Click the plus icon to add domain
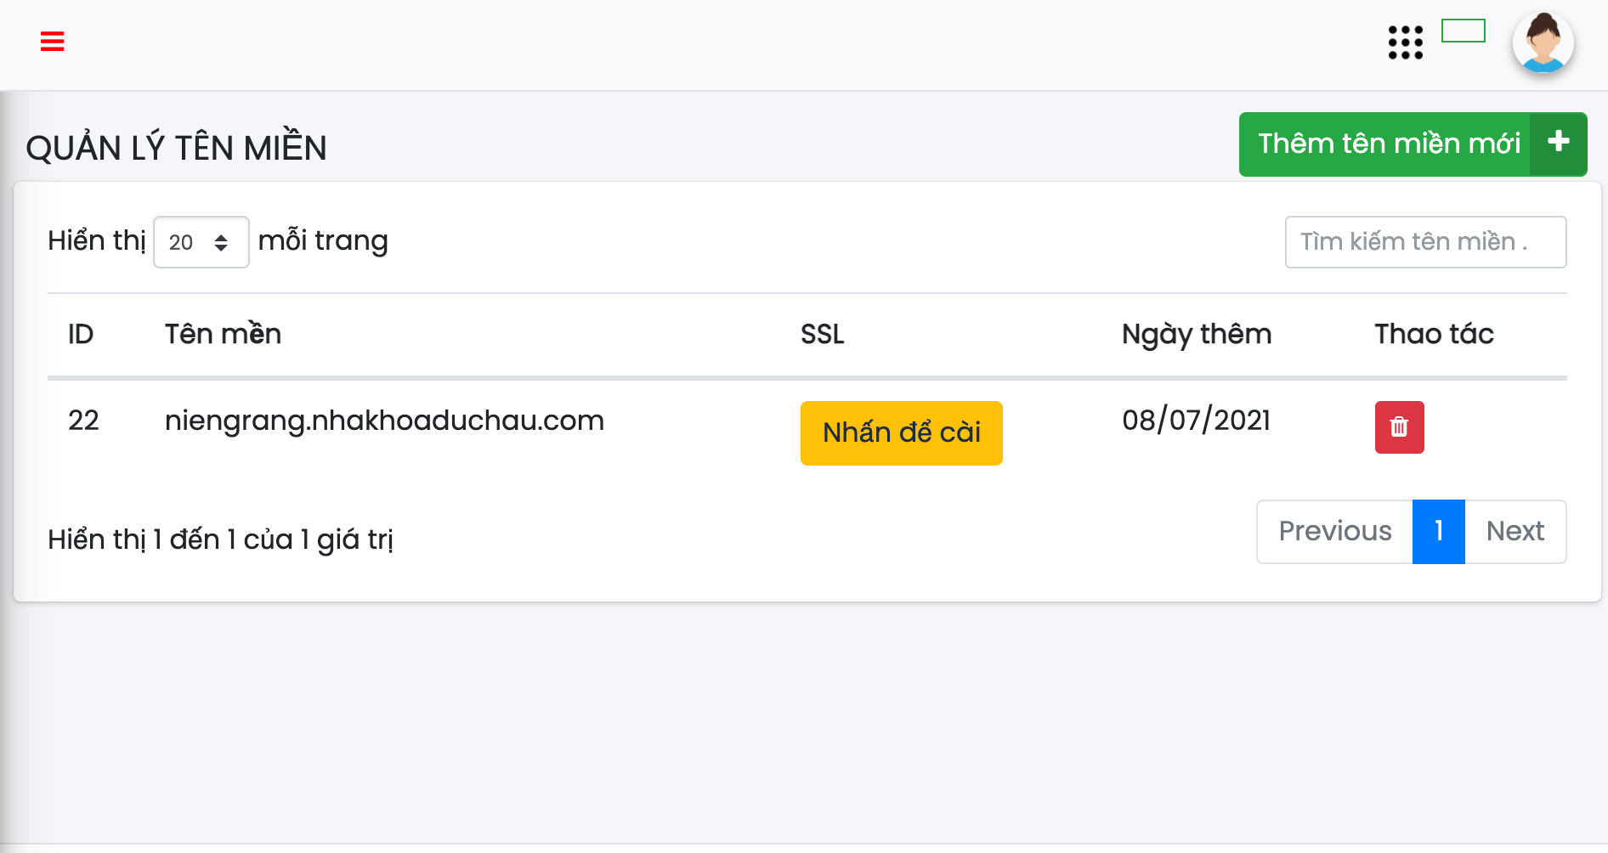The height and width of the screenshot is (853, 1608). (x=1558, y=143)
